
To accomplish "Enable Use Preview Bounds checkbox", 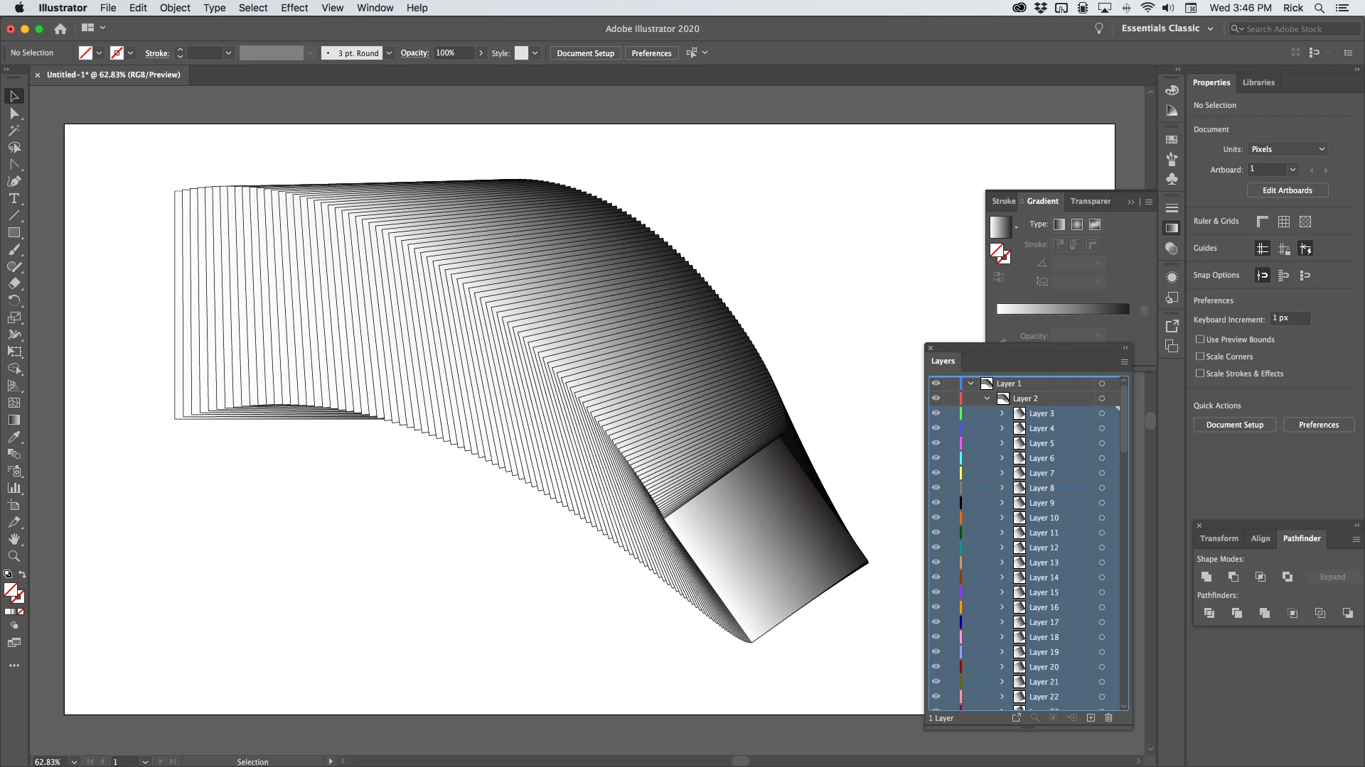I will (1200, 339).
